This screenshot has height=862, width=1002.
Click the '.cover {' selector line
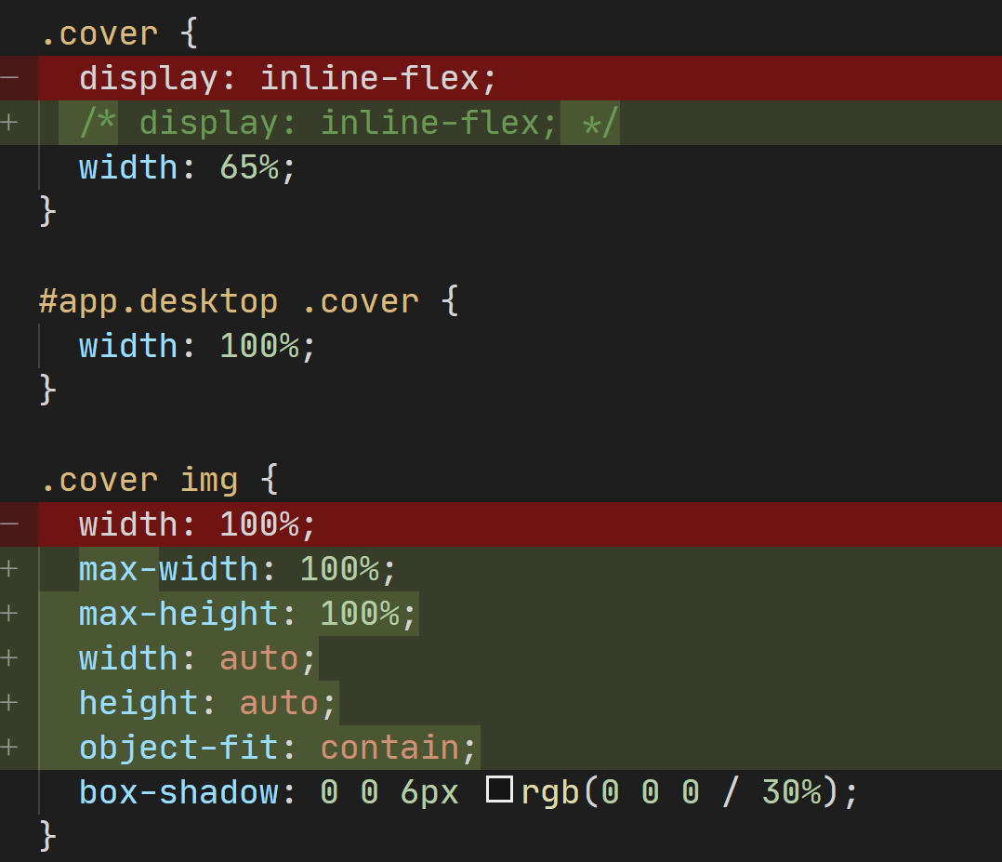(119, 33)
